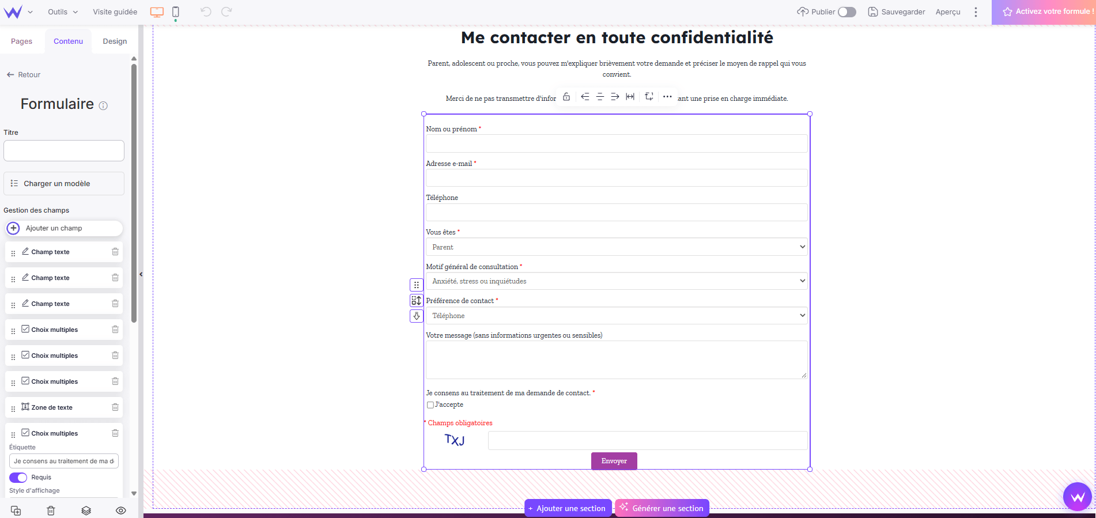Viewport: 1096px width, 518px height.
Task: Click the move-down arrow handle beside the form
Action: click(x=417, y=316)
